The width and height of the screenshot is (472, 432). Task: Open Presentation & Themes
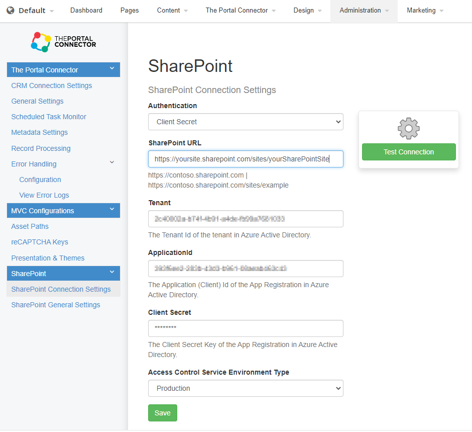48,258
